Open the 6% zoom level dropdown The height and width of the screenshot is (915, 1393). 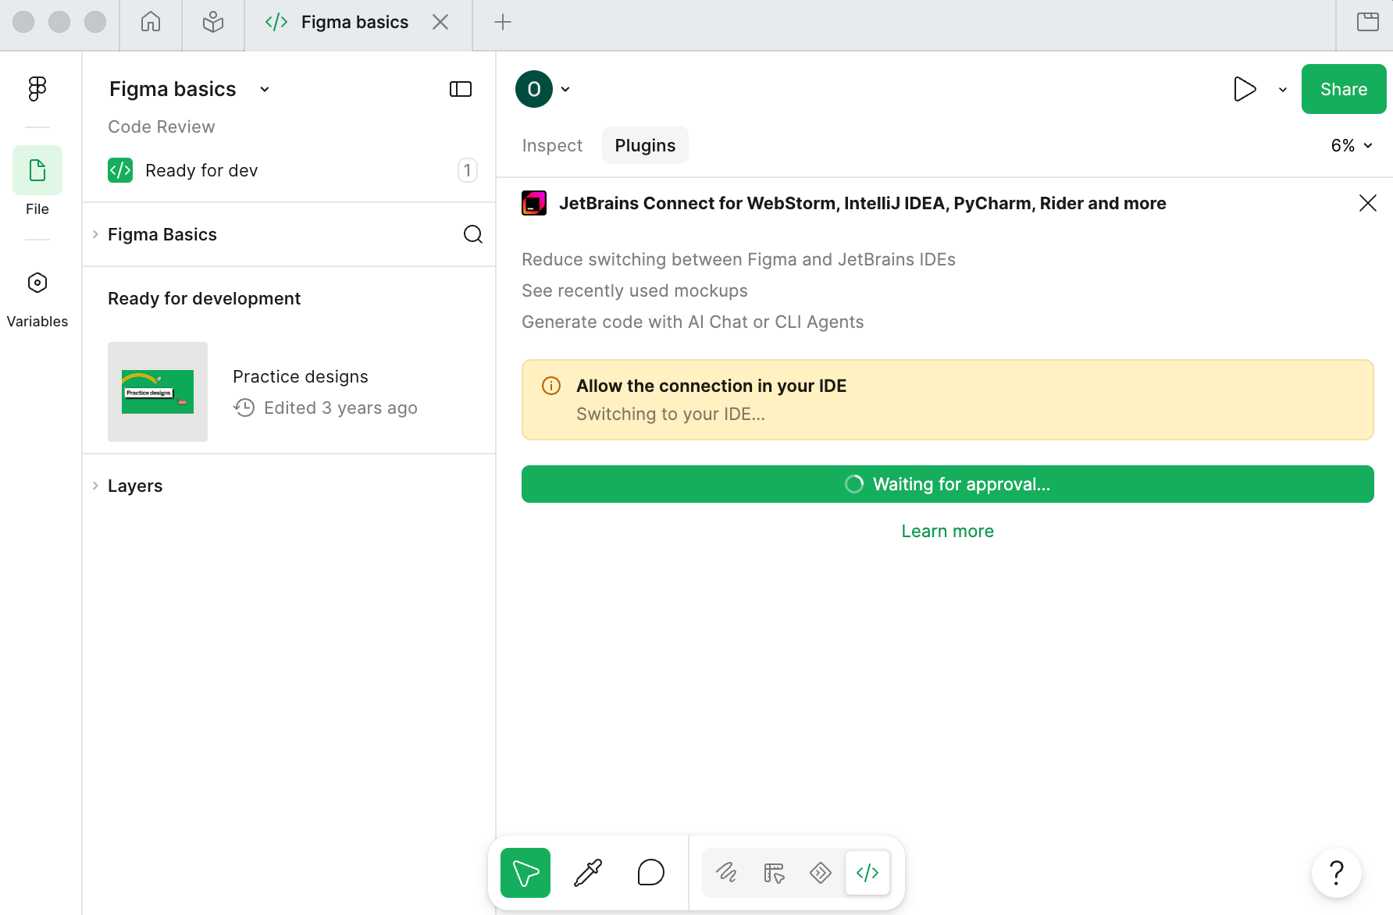[1352, 145]
